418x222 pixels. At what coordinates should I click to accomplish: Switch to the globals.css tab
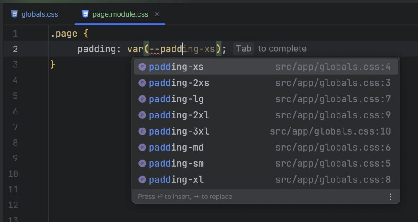[x=35, y=14]
